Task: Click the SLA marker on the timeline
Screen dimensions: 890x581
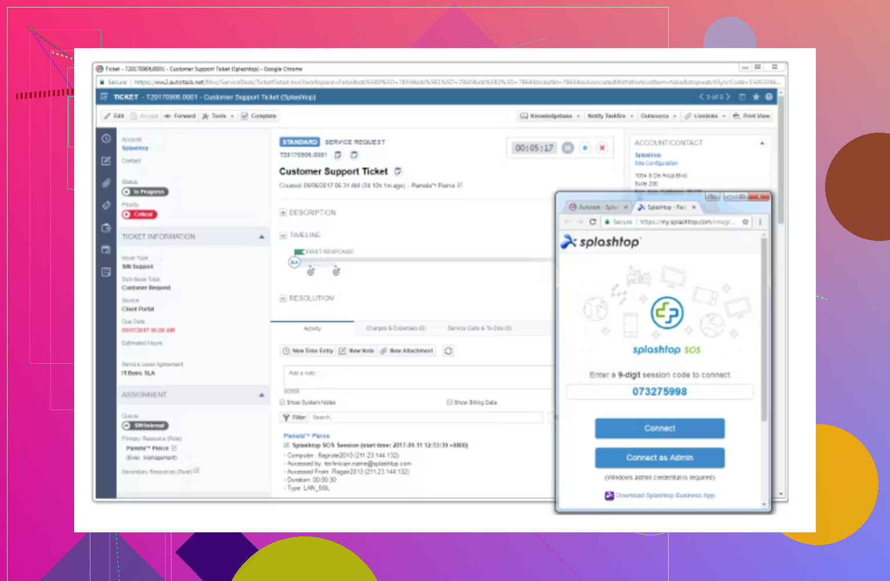Action: [x=294, y=262]
